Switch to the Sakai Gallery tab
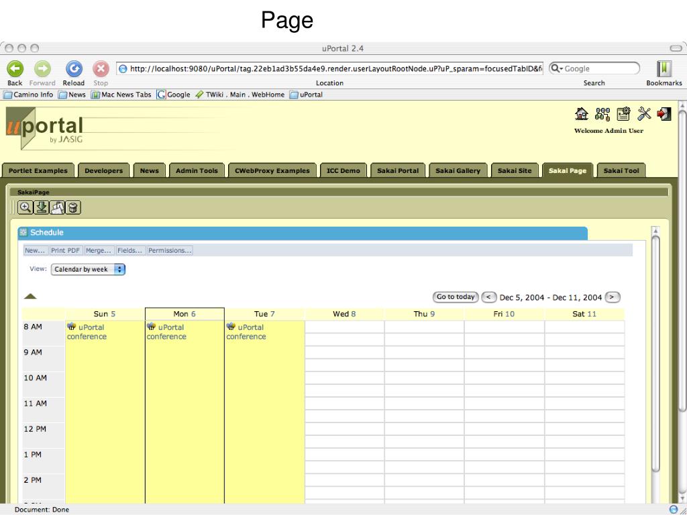The width and height of the screenshot is (687, 515). [x=458, y=171]
